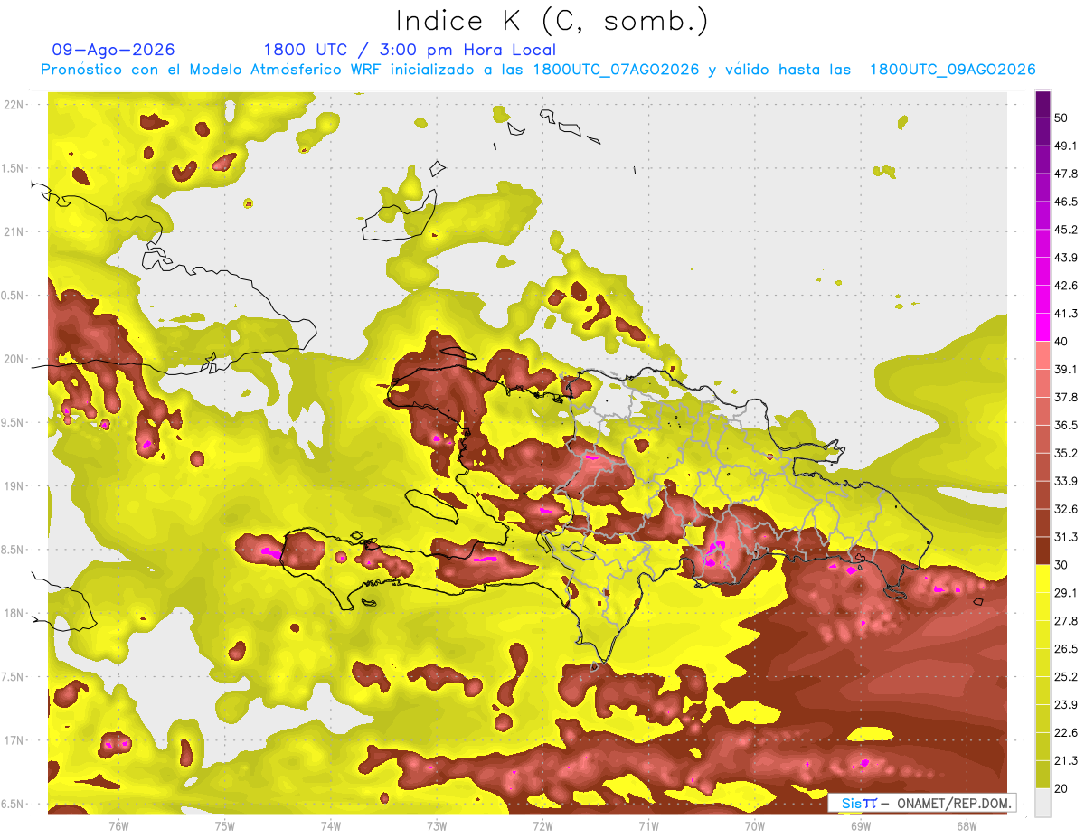Click the '39.1' value on the color scale
Viewport: 1085px width, 838px height.
[1066, 369]
